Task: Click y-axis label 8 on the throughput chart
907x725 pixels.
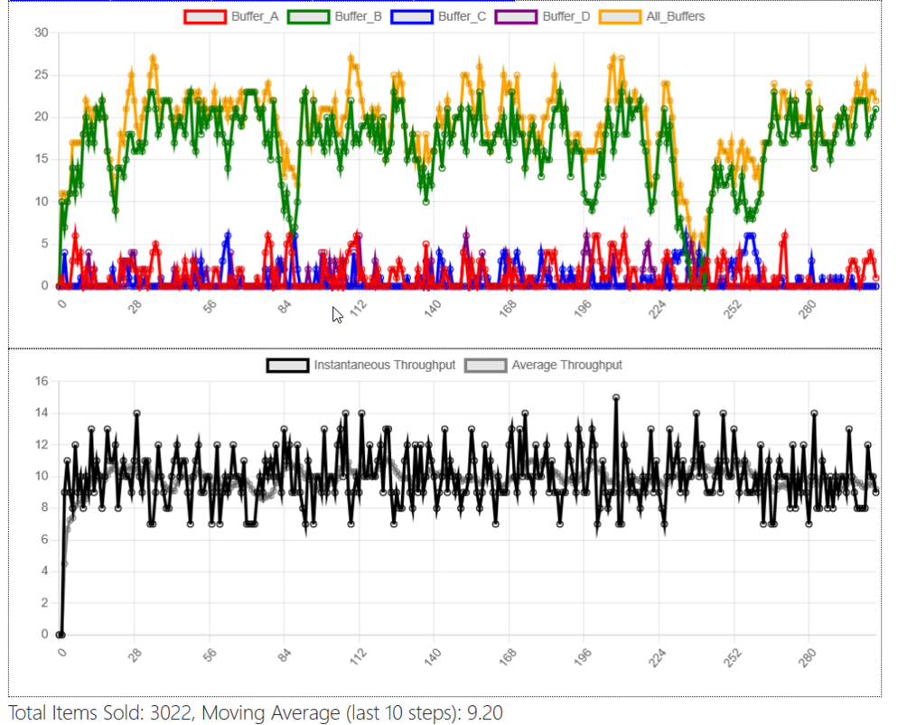Action: (x=44, y=508)
